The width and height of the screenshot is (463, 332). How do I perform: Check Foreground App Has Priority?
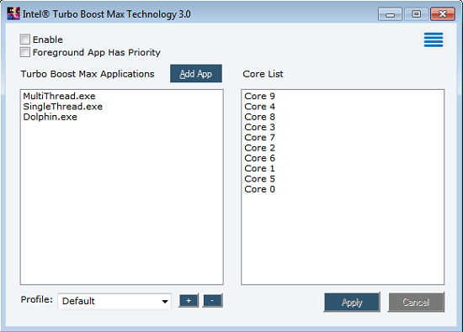24,52
